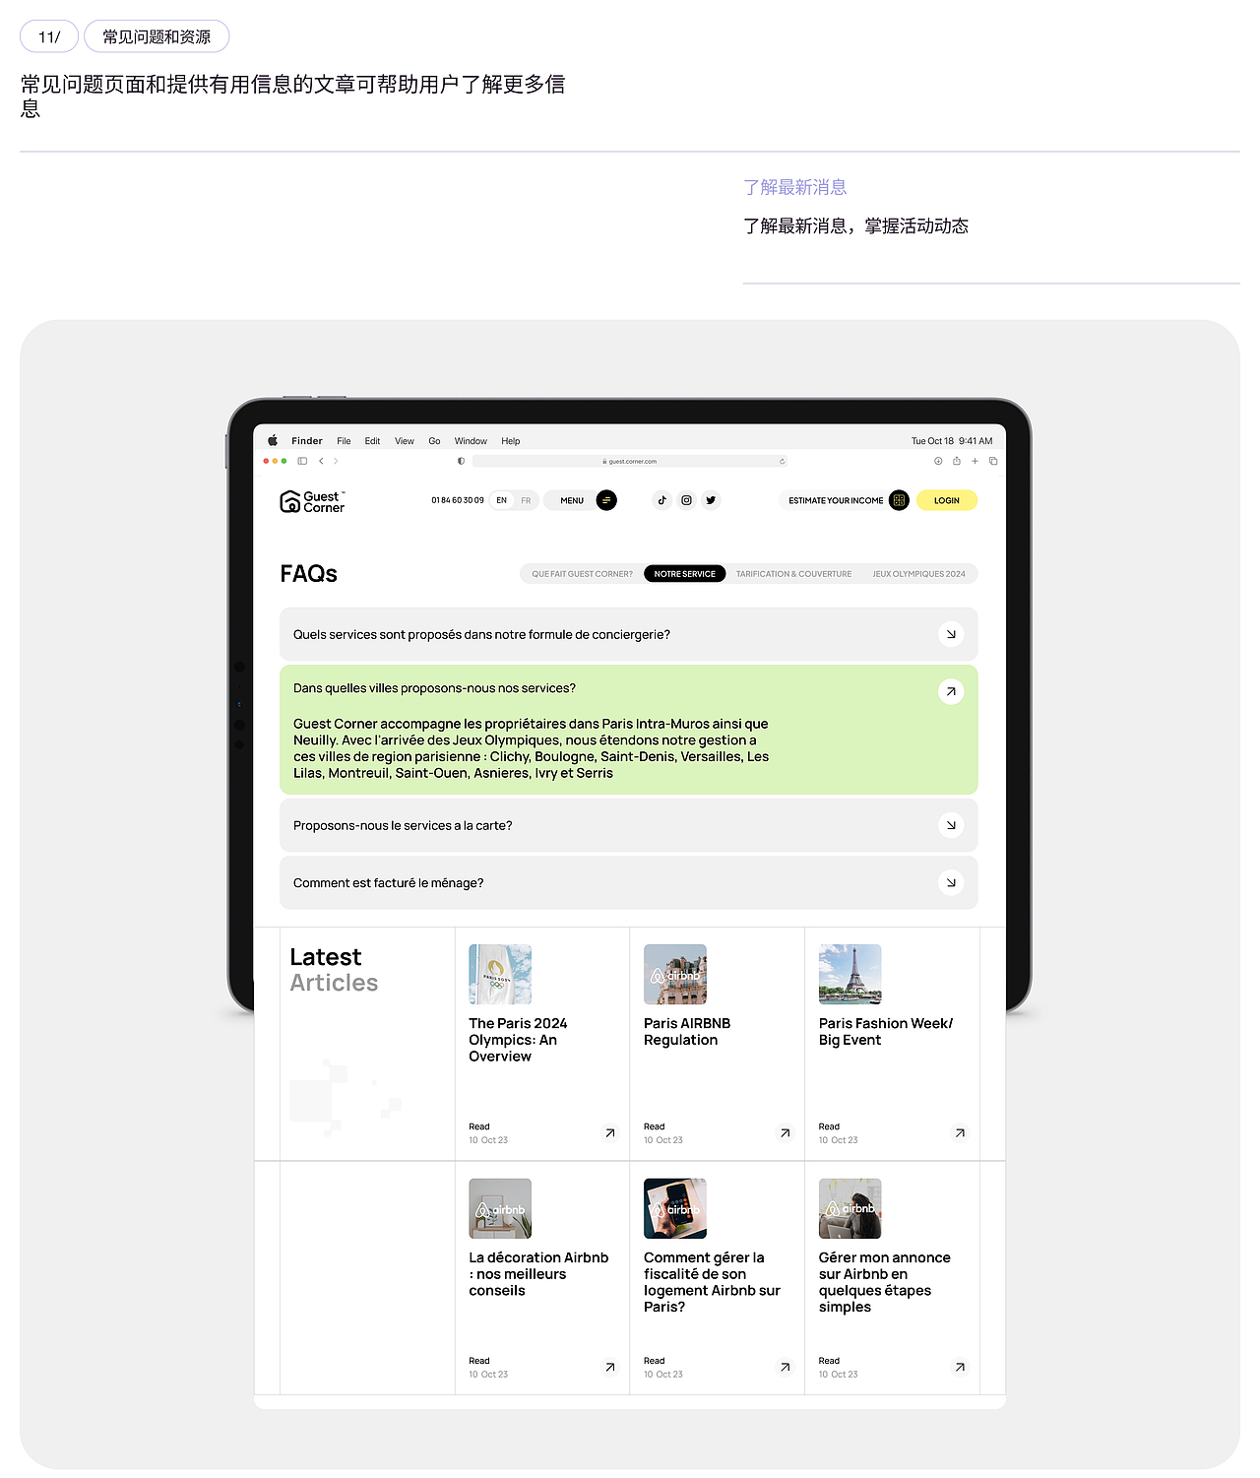1260x1478 pixels.
Task: Open the MENU button
Action: click(581, 500)
